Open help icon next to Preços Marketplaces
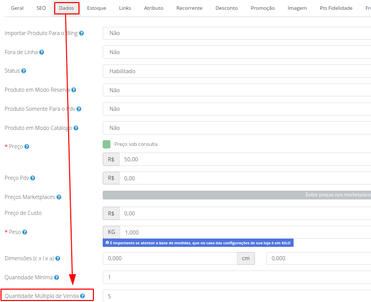The image size is (371, 302). [59, 197]
